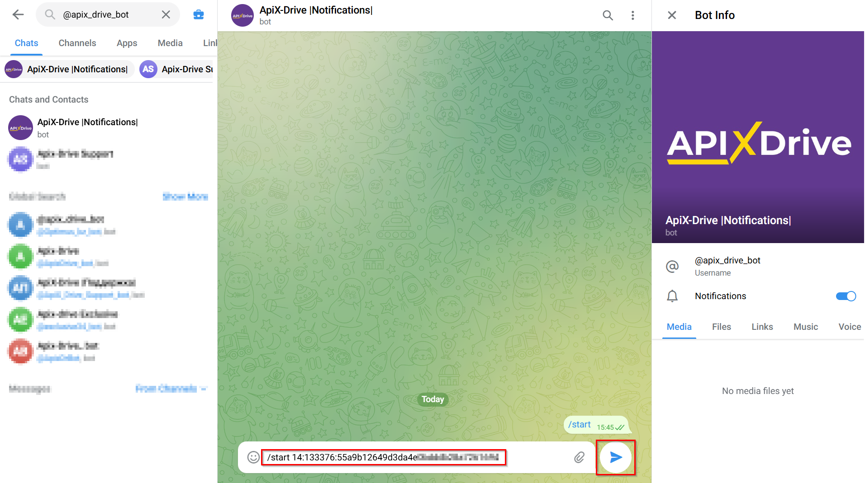Open ApiX-Drive |Notifications| chat in Chats and Contacts
The image size is (865, 483).
(109, 128)
